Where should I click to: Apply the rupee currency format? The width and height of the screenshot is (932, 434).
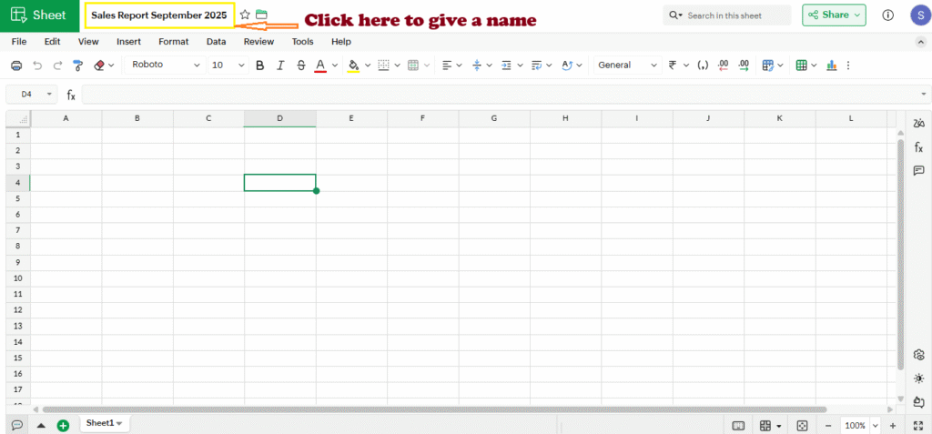coord(673,66)
